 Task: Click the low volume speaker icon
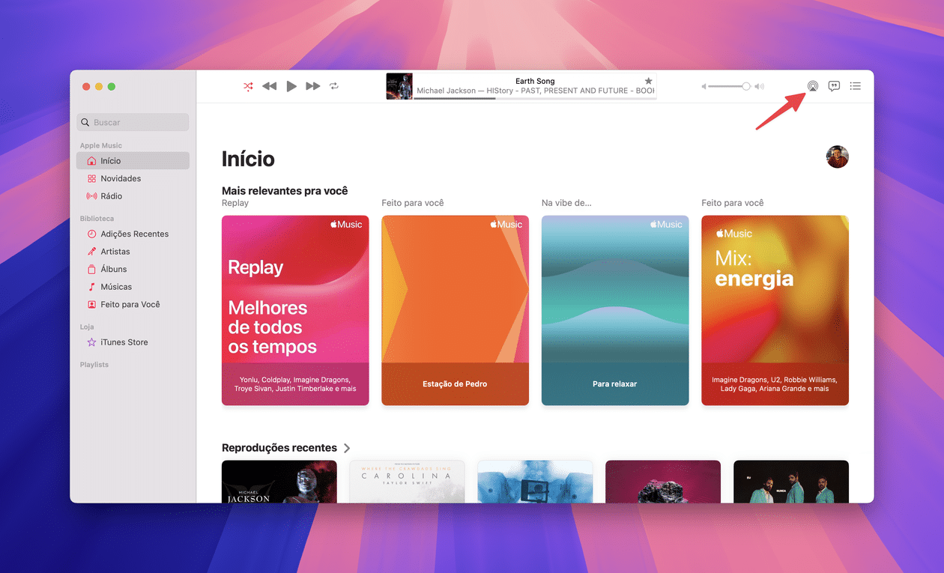point(704,86)
